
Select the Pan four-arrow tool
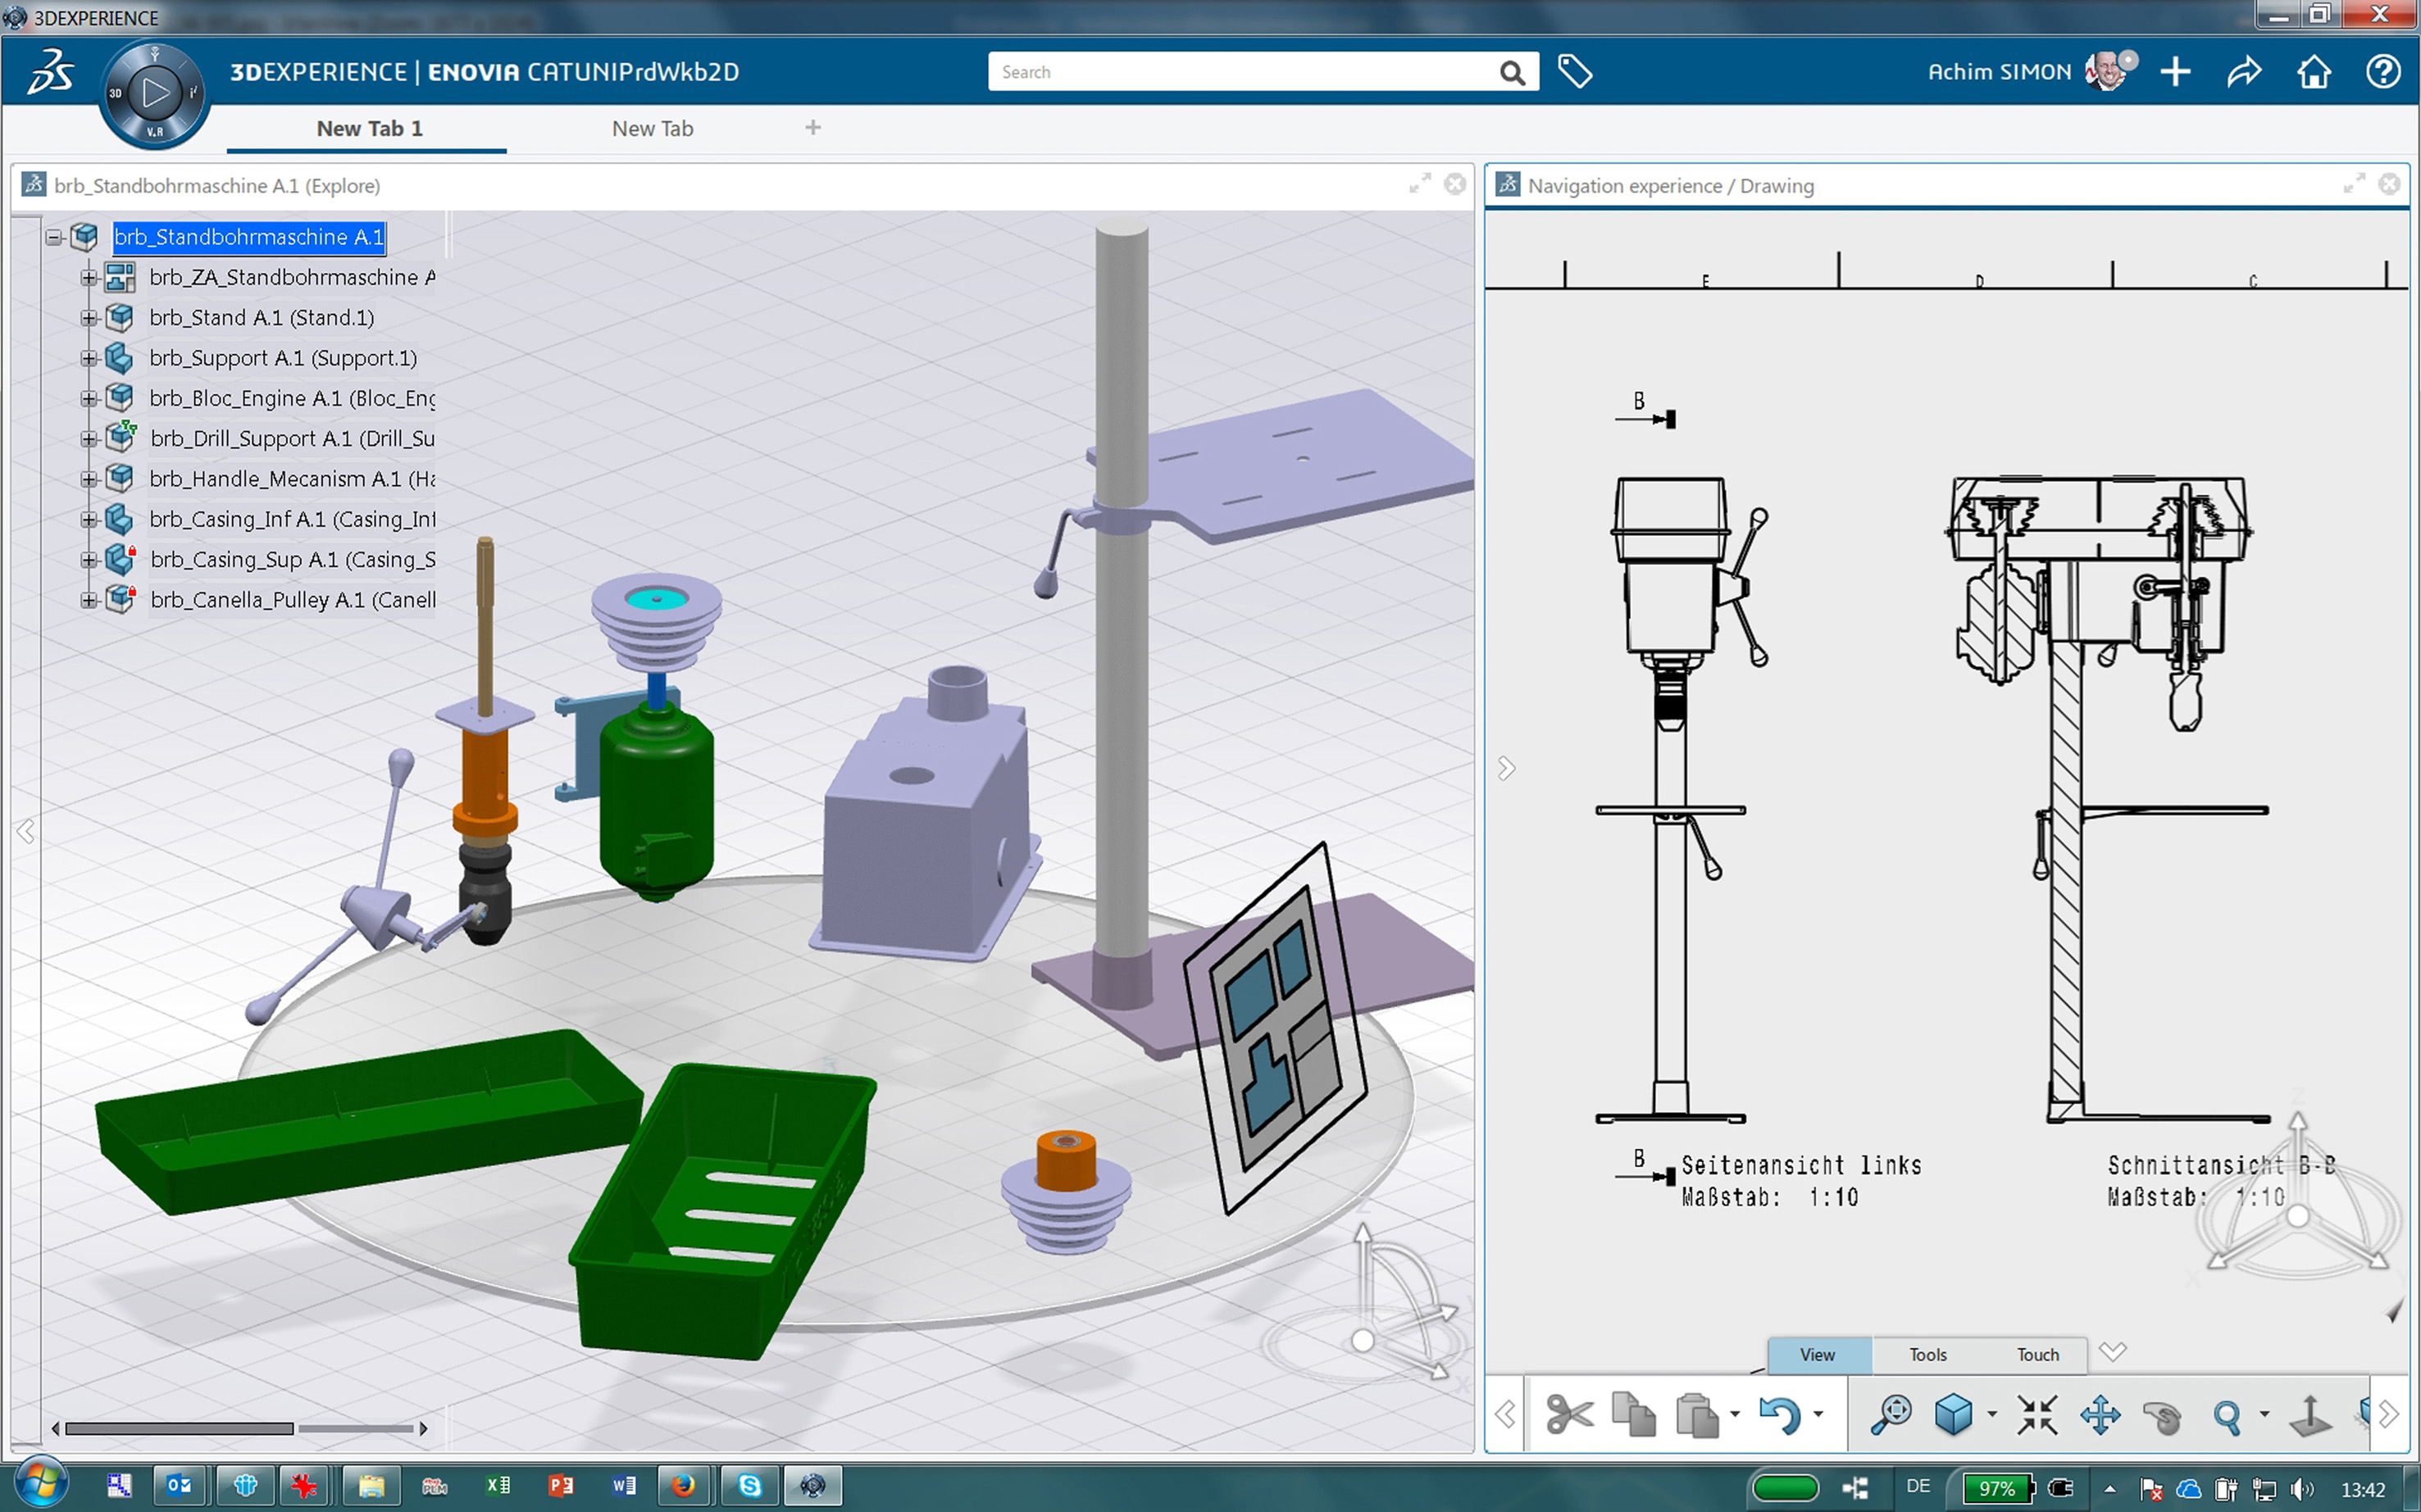point(2100,1415)
